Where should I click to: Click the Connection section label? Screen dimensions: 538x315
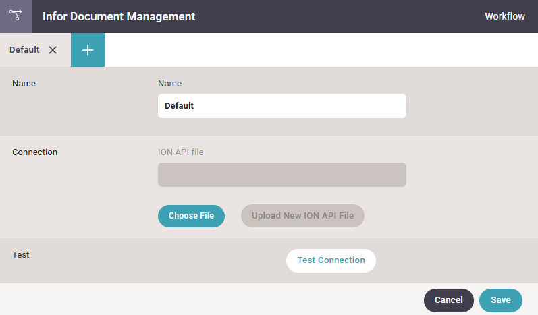point(34,152)
